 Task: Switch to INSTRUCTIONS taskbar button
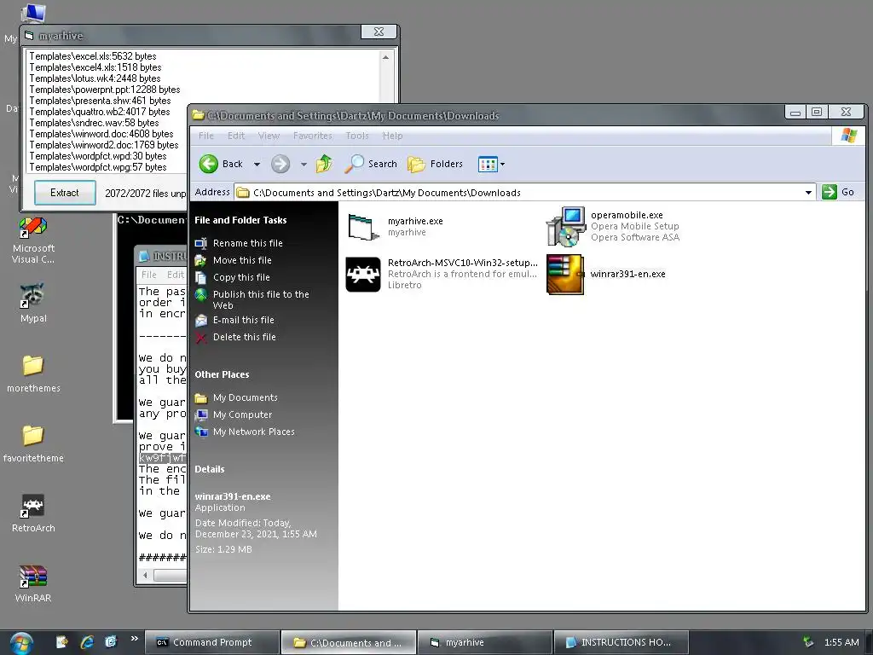coord(622,642)
